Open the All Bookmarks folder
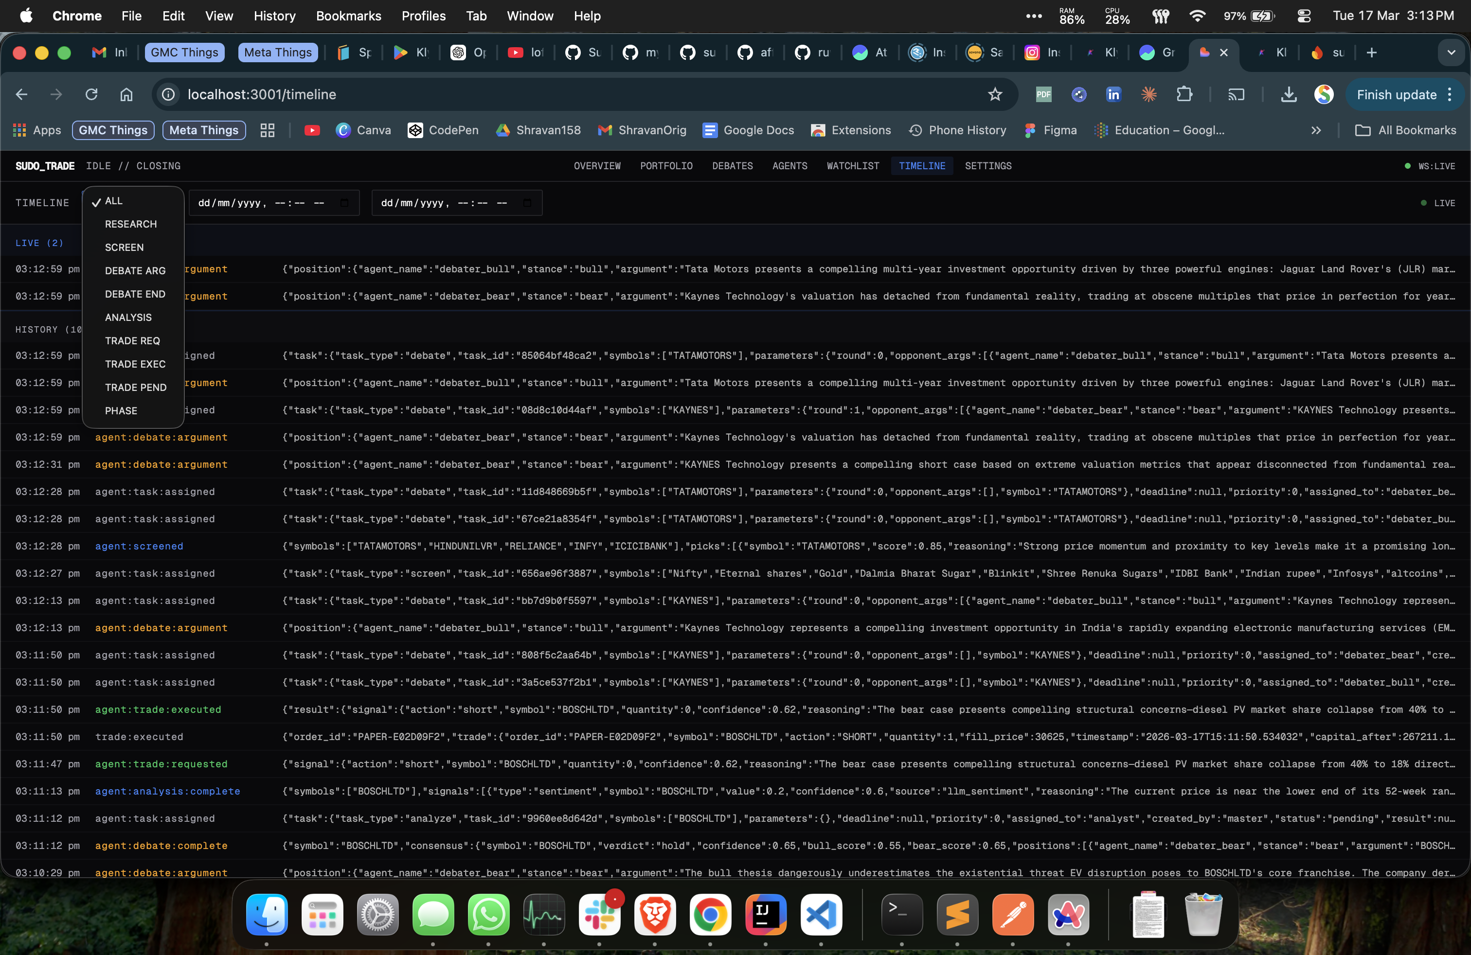The width and height of the screenshot is (1471, 955). click(x=1406, y=130)
